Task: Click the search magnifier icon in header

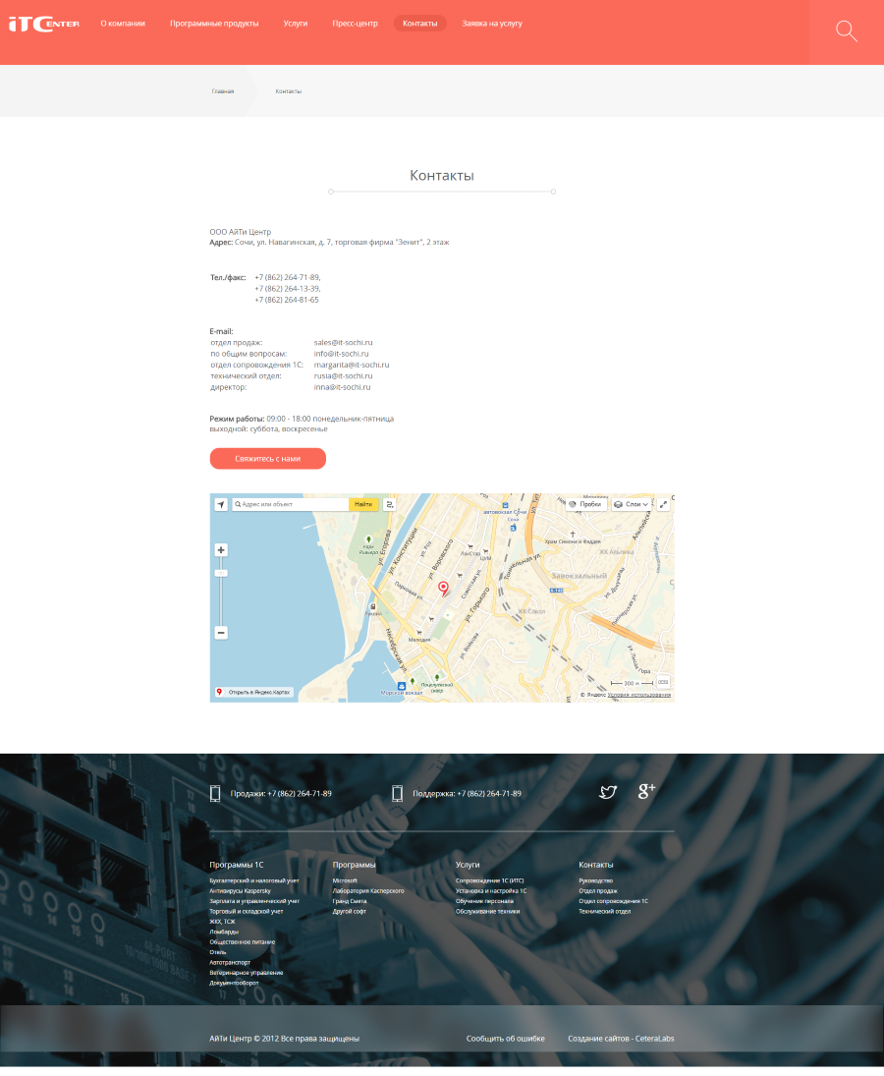Action: [846, 31]
